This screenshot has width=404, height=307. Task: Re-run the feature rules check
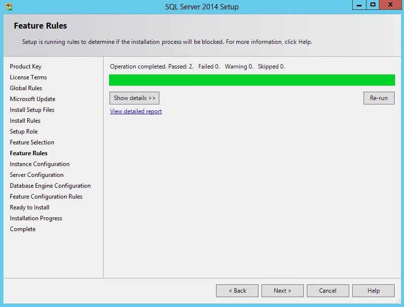(x=379, y=98)
